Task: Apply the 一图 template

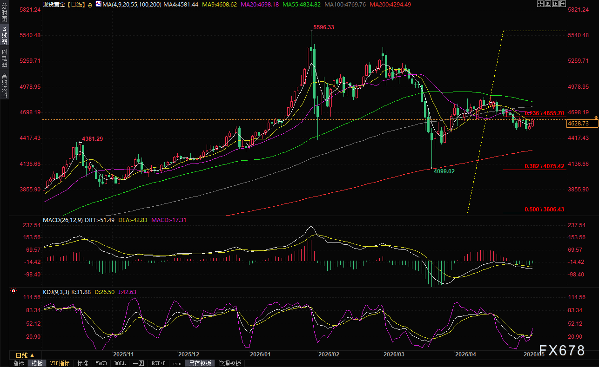Action: [138, 363]
